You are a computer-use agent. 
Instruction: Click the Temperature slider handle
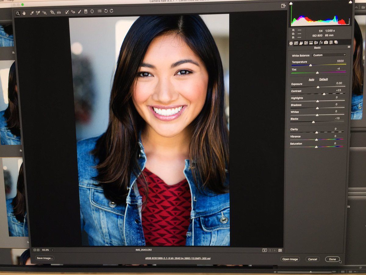310,65
